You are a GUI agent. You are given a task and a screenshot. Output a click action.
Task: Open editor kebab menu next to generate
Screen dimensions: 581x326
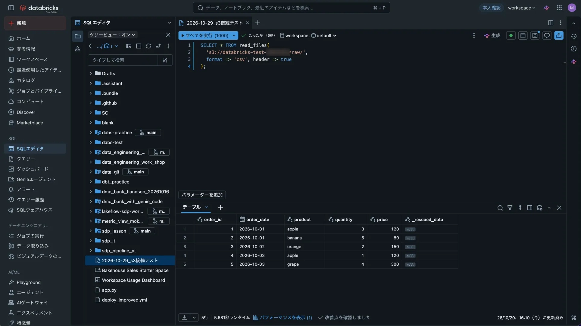474,35
